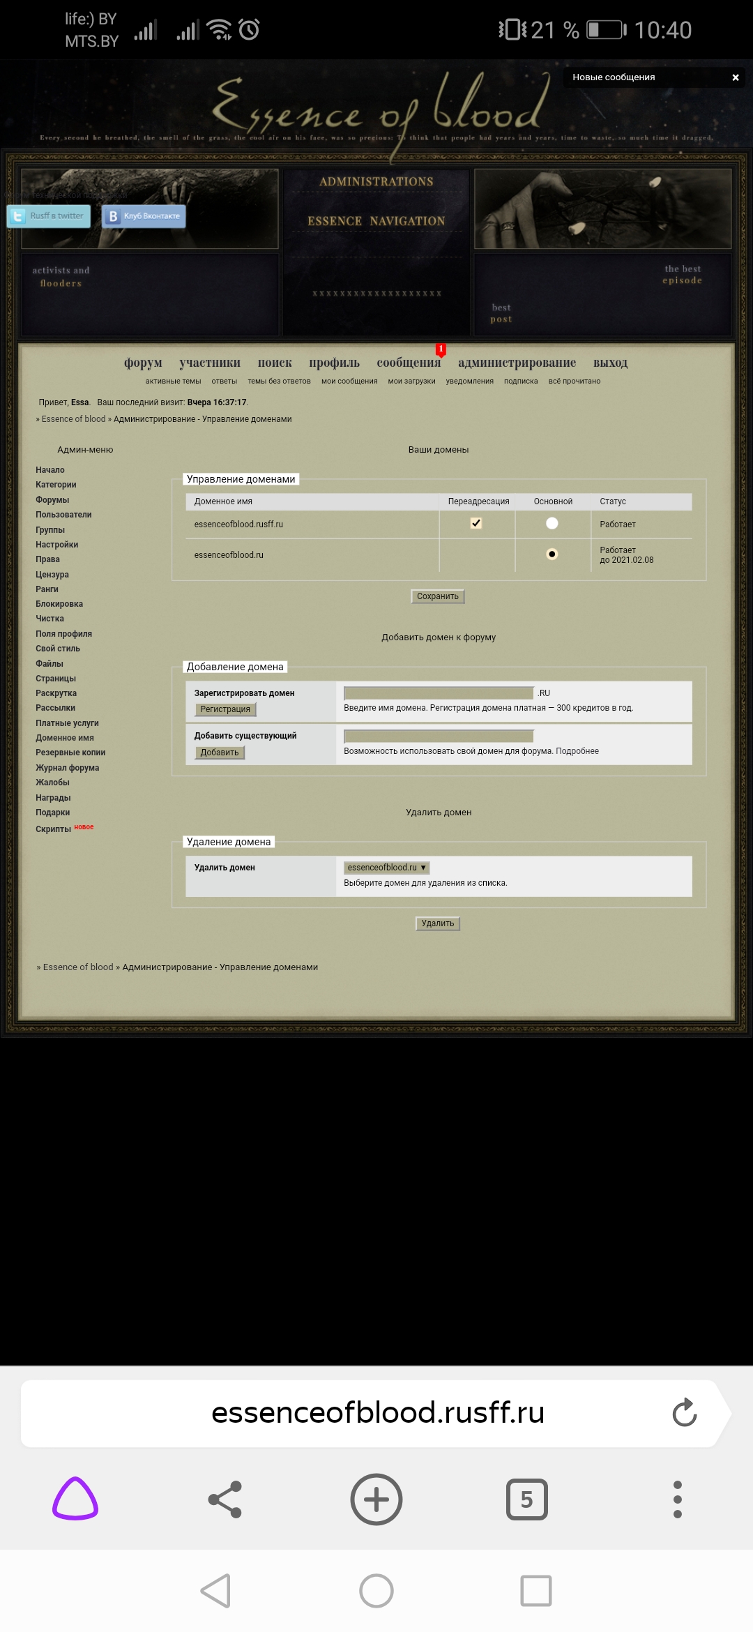The width and height of the screenshot is (753, 1632).
Task: Open a new tab with plus icon
Action: coord(376,1499)
